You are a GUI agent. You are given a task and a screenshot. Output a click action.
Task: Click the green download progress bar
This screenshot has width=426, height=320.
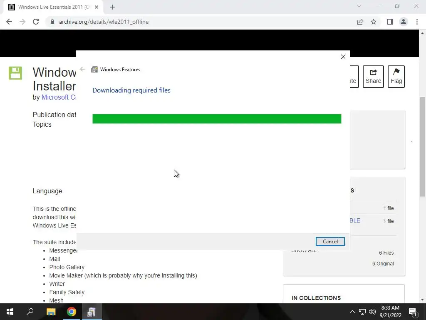click(217, 119)
